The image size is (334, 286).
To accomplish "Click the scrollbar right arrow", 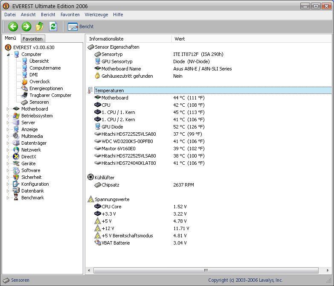I will [328, 270].
